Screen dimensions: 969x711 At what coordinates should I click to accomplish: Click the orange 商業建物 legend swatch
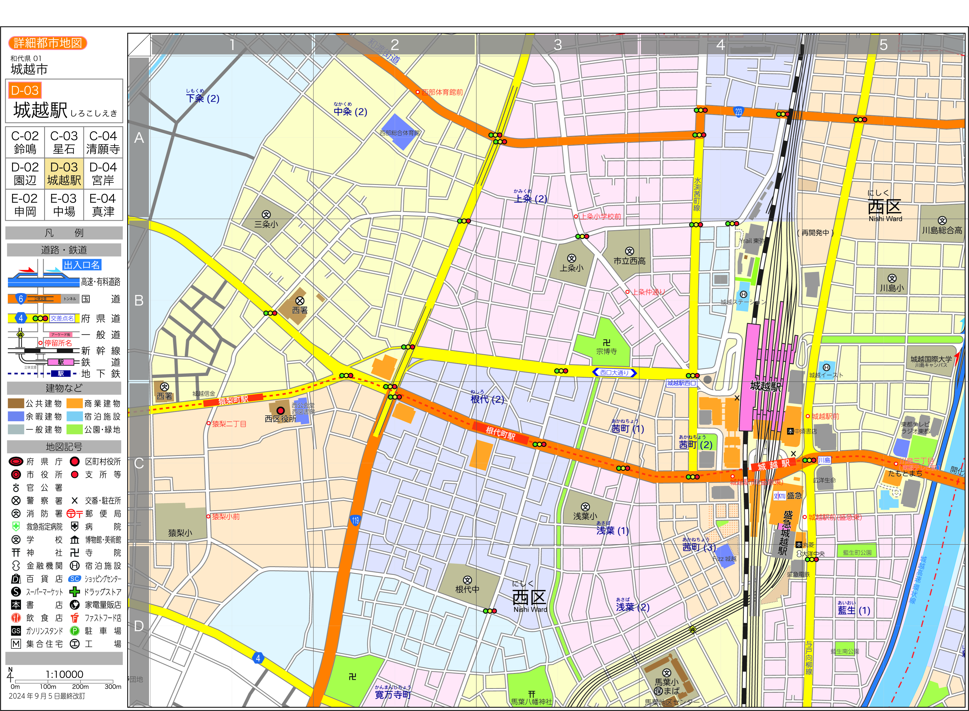pos(74,403)
